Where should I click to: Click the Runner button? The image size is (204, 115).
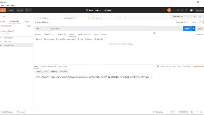tap(20, 10)
